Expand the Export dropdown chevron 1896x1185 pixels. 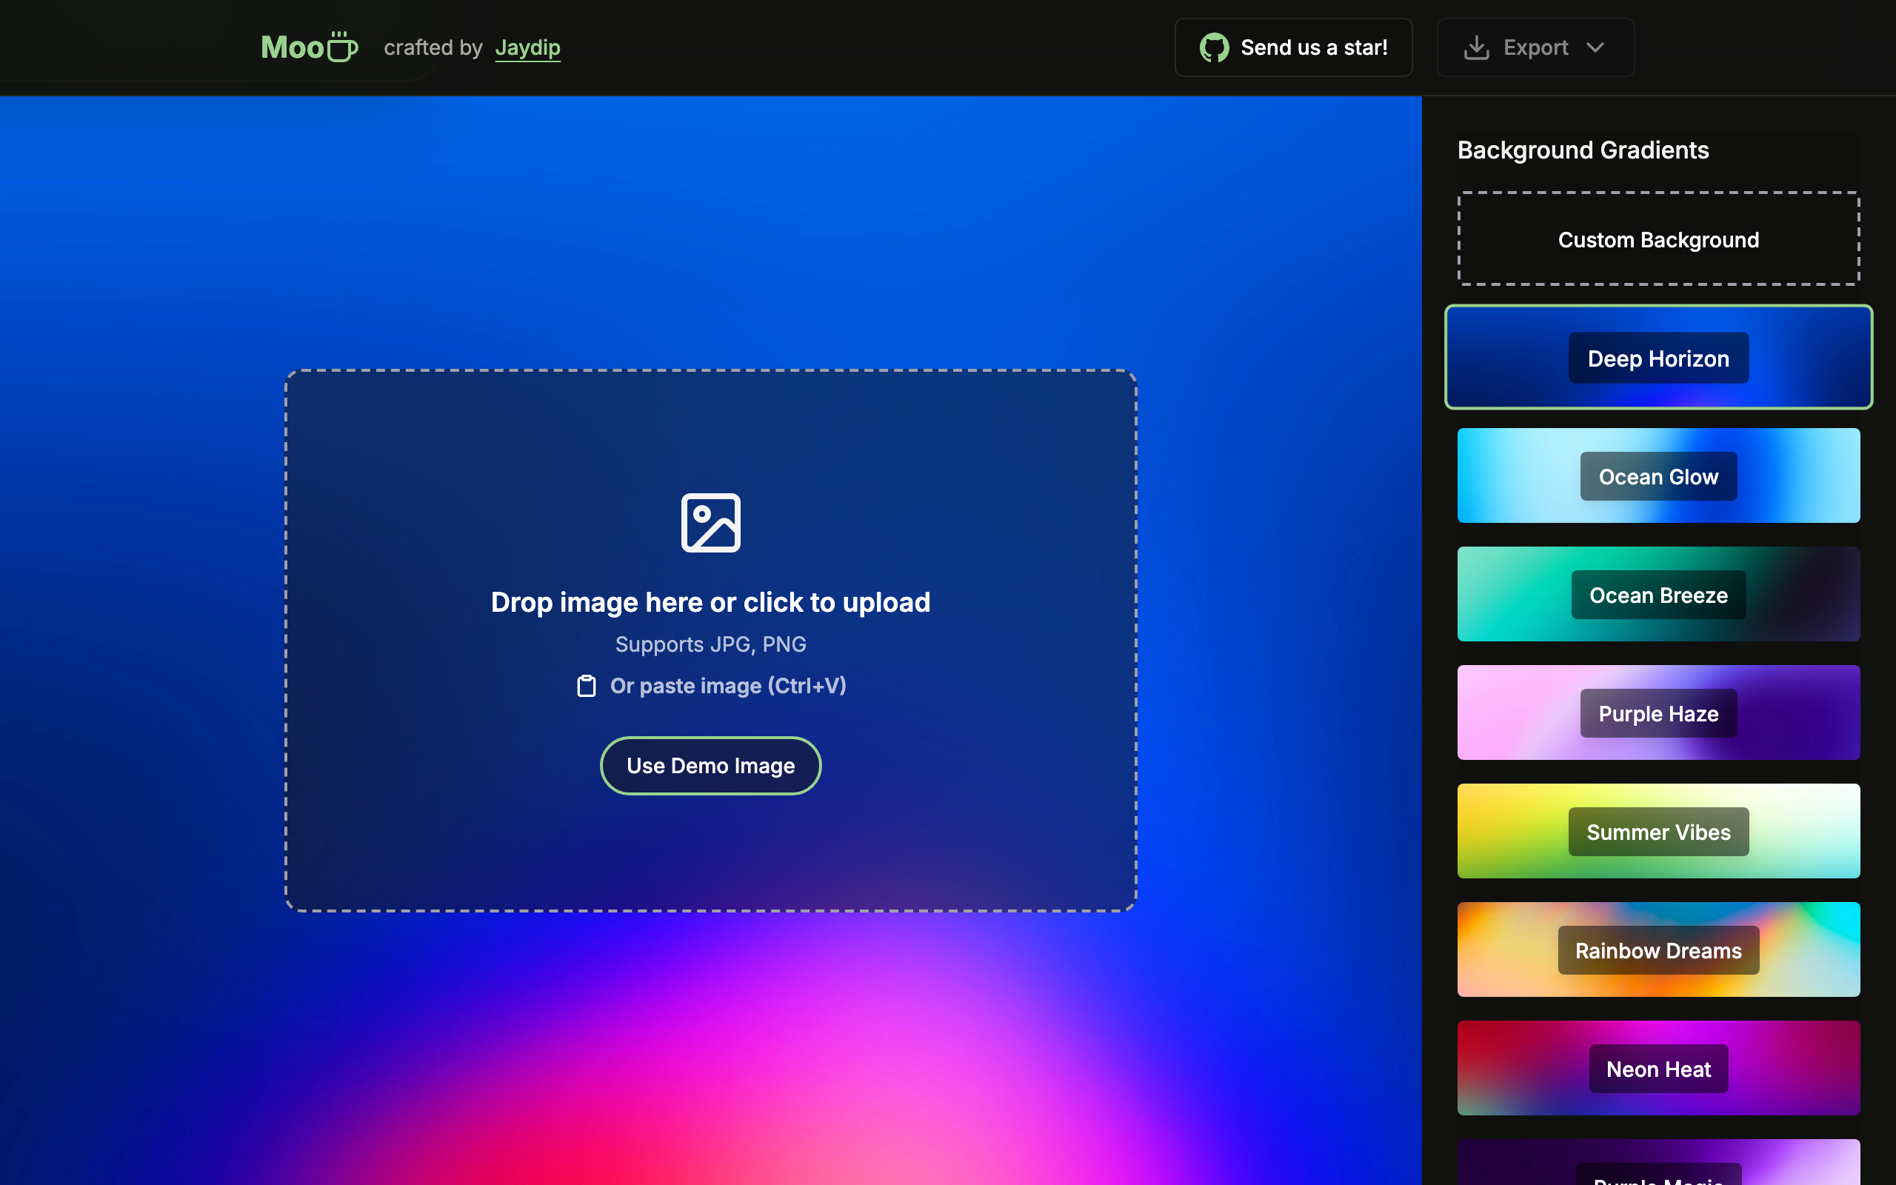[1595, 48]
